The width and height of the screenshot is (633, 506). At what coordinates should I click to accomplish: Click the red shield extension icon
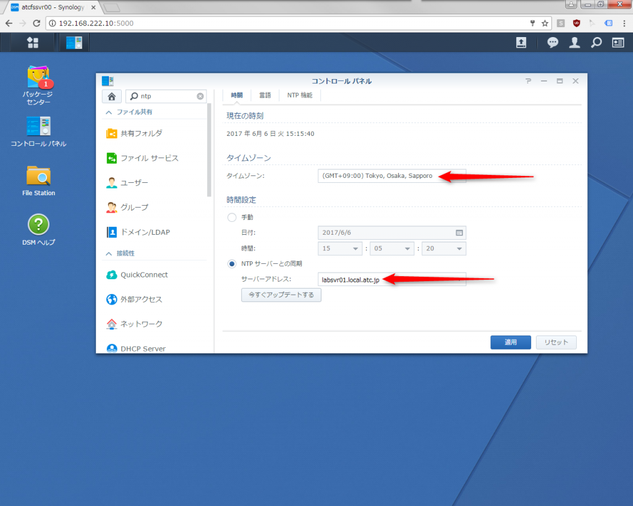click(577, 23)
